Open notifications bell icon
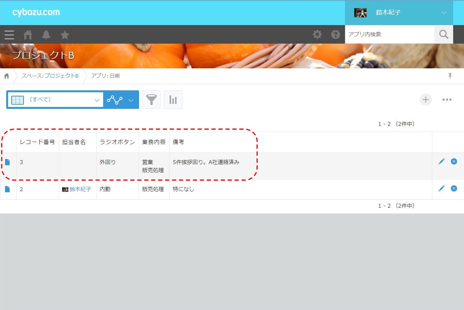464x310 pixels. [x=46, y=35]
